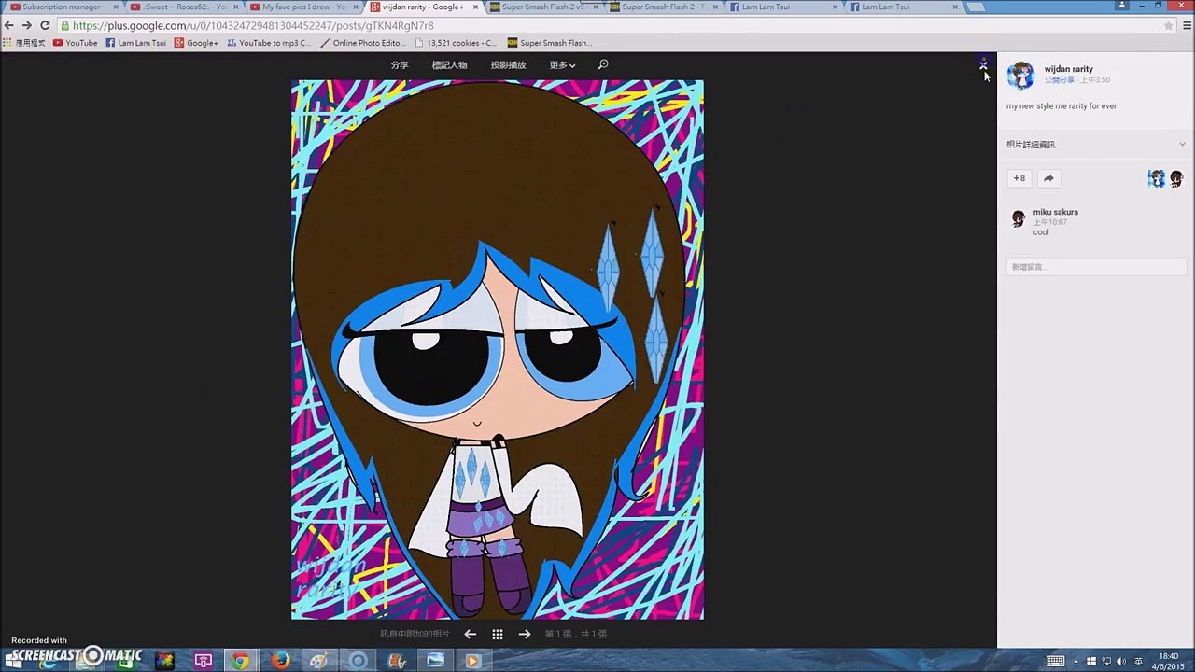The height and width of the screenshot is (672, 1195).
Task: Click the volume speaker tray icon
Action: pos(1121,662)
